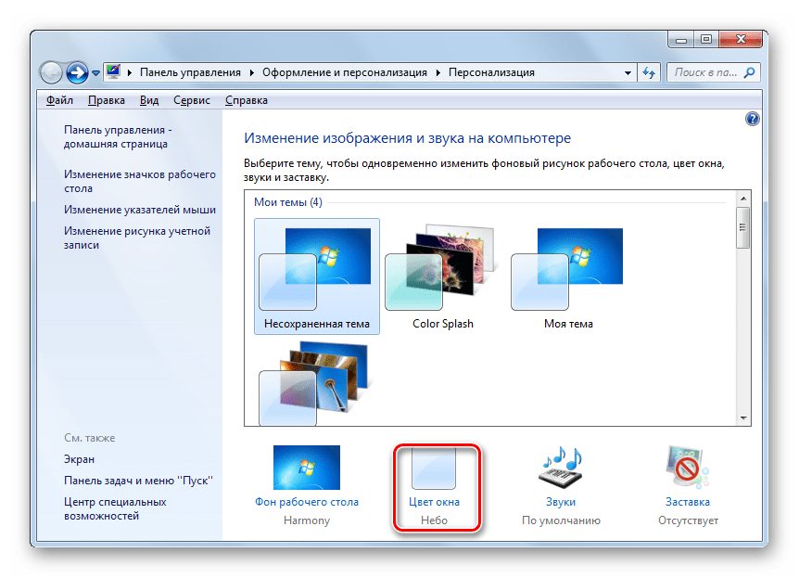
Task: Select the Color Splash theme
Action: [443, 276]
